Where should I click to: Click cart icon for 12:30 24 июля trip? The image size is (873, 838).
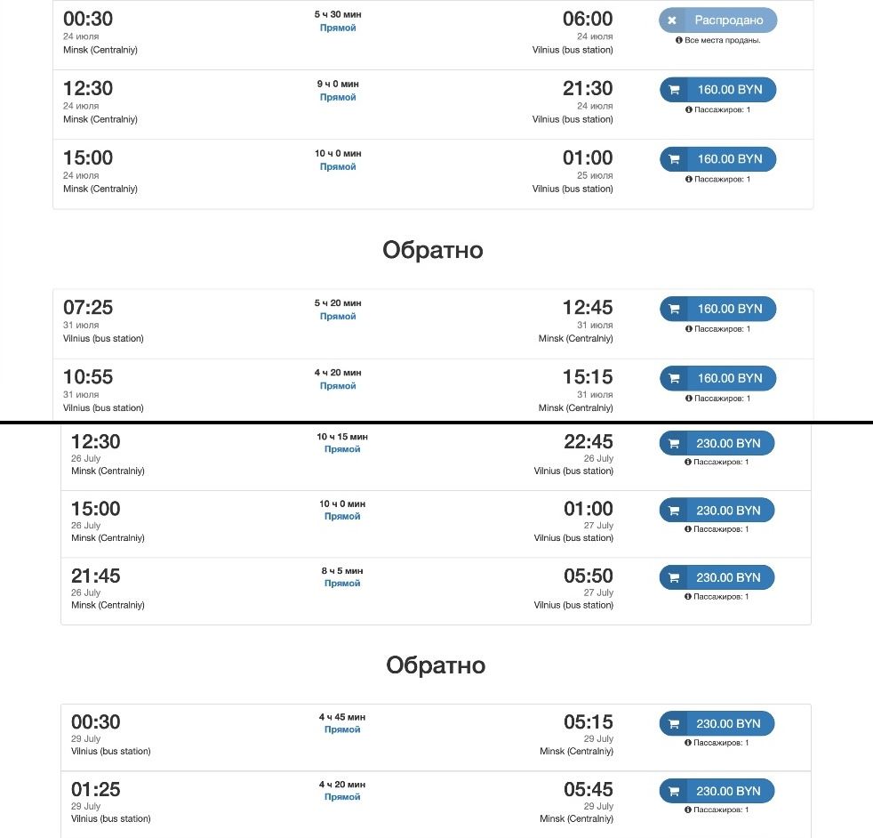[x=674, y=90]
